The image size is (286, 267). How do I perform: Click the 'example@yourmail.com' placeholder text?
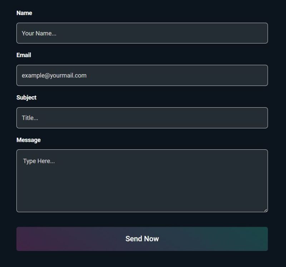54,76
